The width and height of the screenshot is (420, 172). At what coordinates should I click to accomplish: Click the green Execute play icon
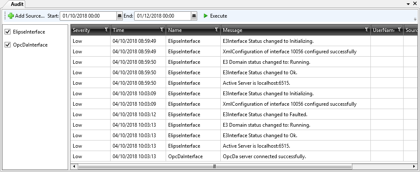coord(206,16)
